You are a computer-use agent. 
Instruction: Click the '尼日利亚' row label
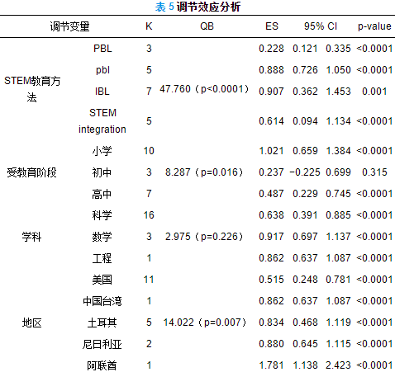(102, 344)
